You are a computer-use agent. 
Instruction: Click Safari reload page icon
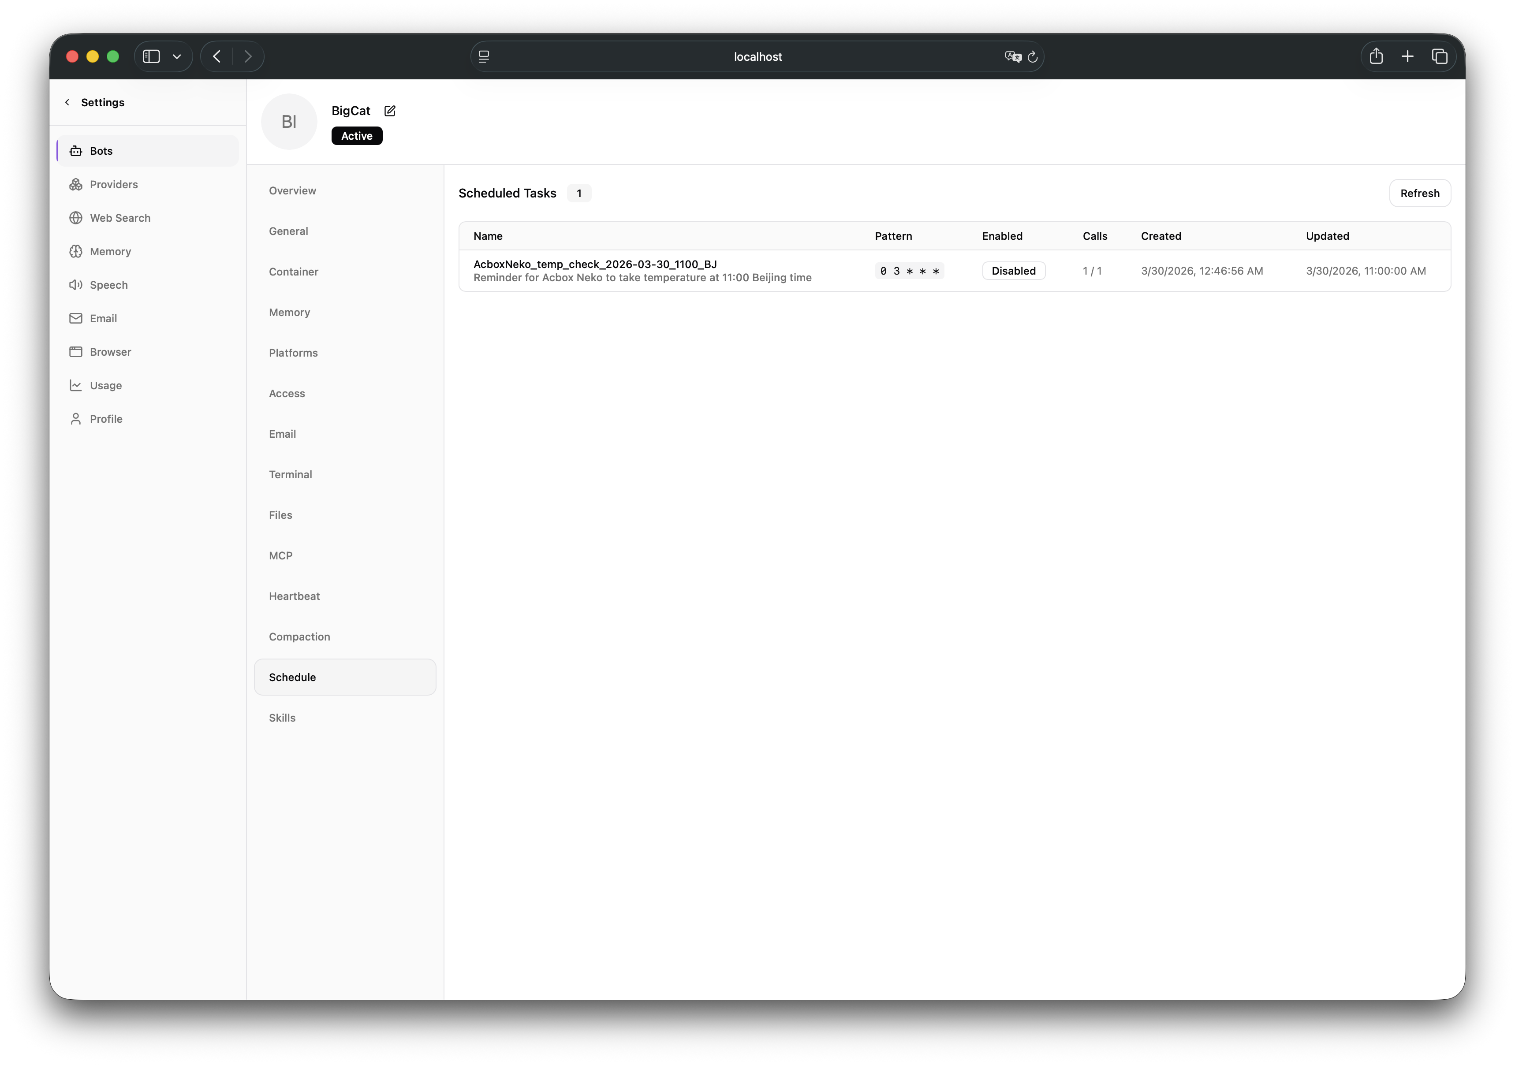click(x=1033, y=57)
